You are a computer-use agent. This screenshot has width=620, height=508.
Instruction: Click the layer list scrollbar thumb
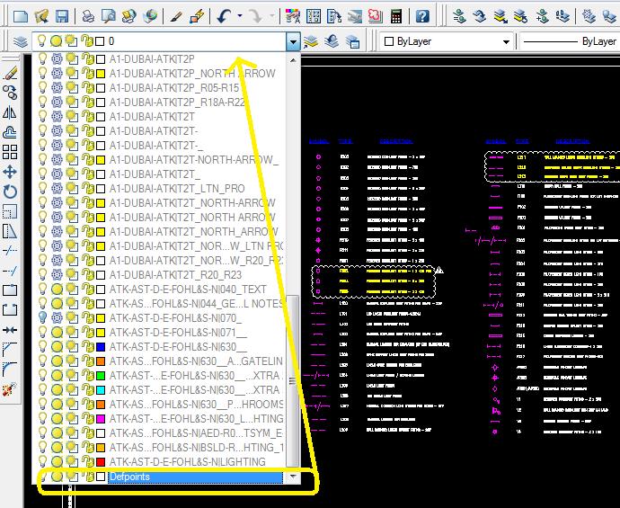(x=293, y=380)
